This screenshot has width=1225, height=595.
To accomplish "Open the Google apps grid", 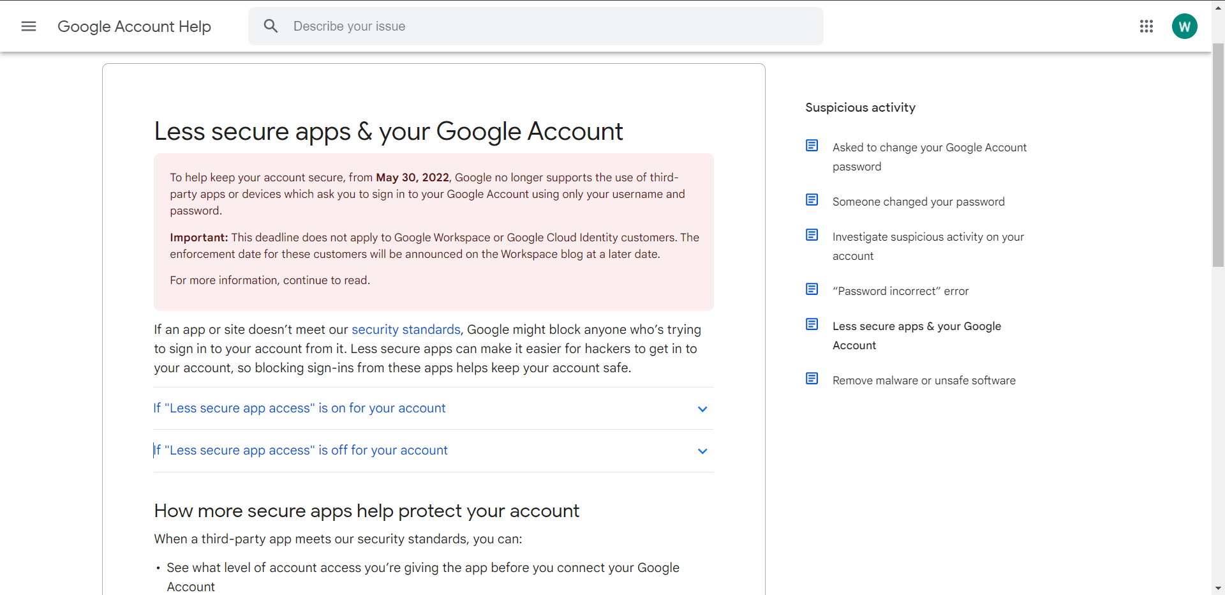I will pos(1147,26).
